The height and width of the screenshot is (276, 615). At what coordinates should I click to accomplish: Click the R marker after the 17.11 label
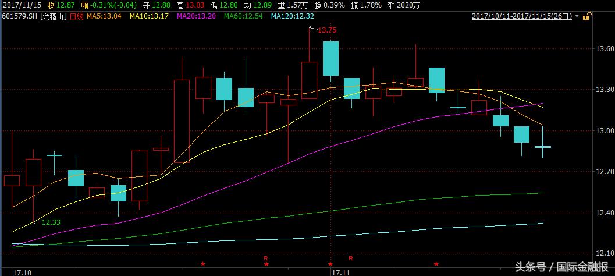coord(351,257)
